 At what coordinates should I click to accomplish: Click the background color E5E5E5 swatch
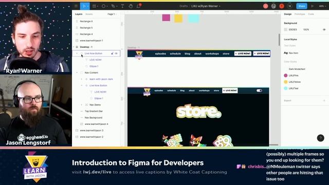point(286,30)
